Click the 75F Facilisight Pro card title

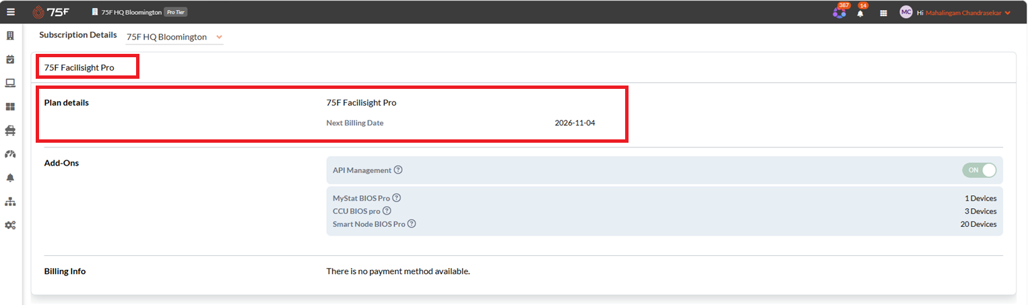79,67
